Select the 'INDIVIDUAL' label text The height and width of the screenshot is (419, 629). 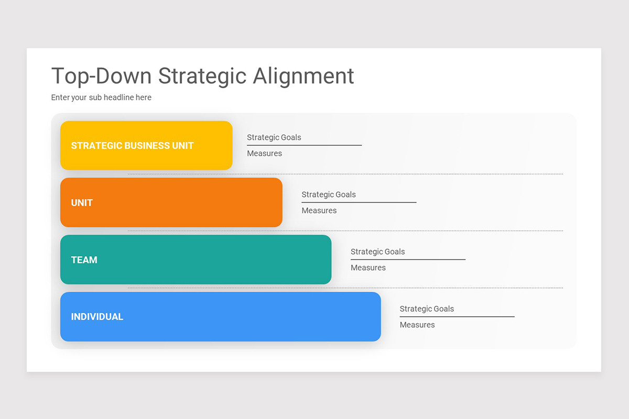97,316
